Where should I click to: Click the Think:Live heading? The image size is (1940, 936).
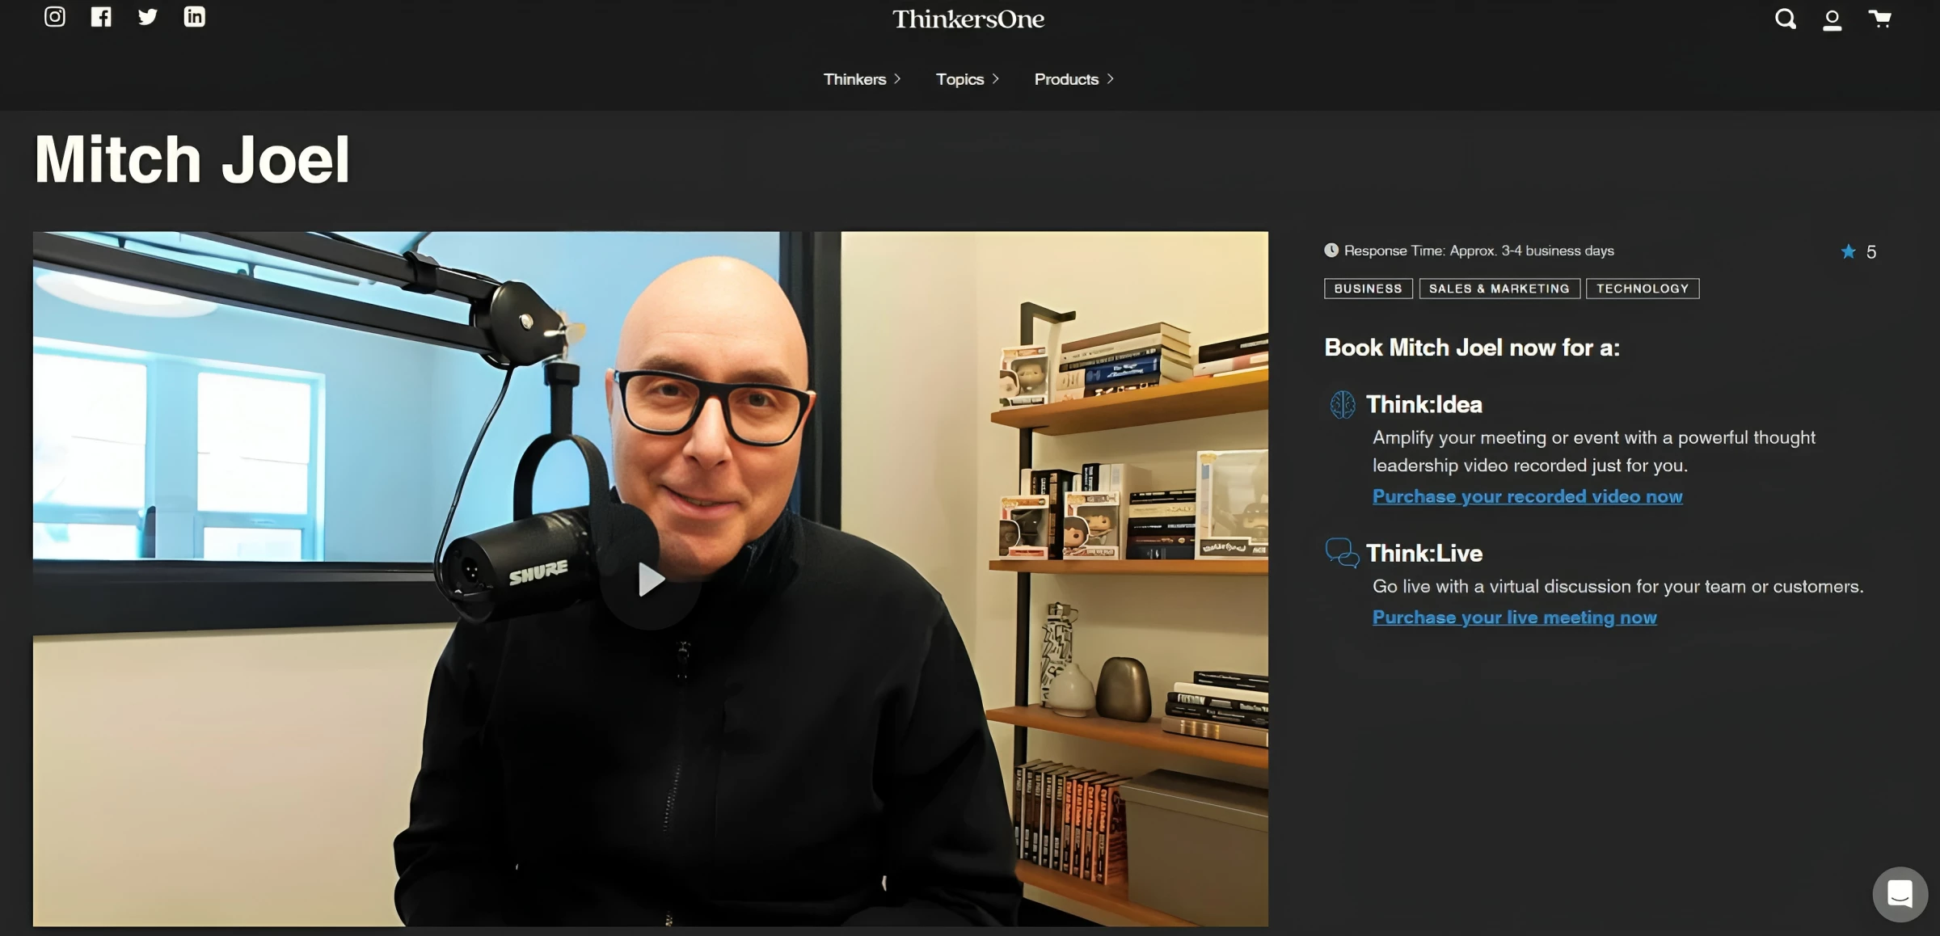1424,553
